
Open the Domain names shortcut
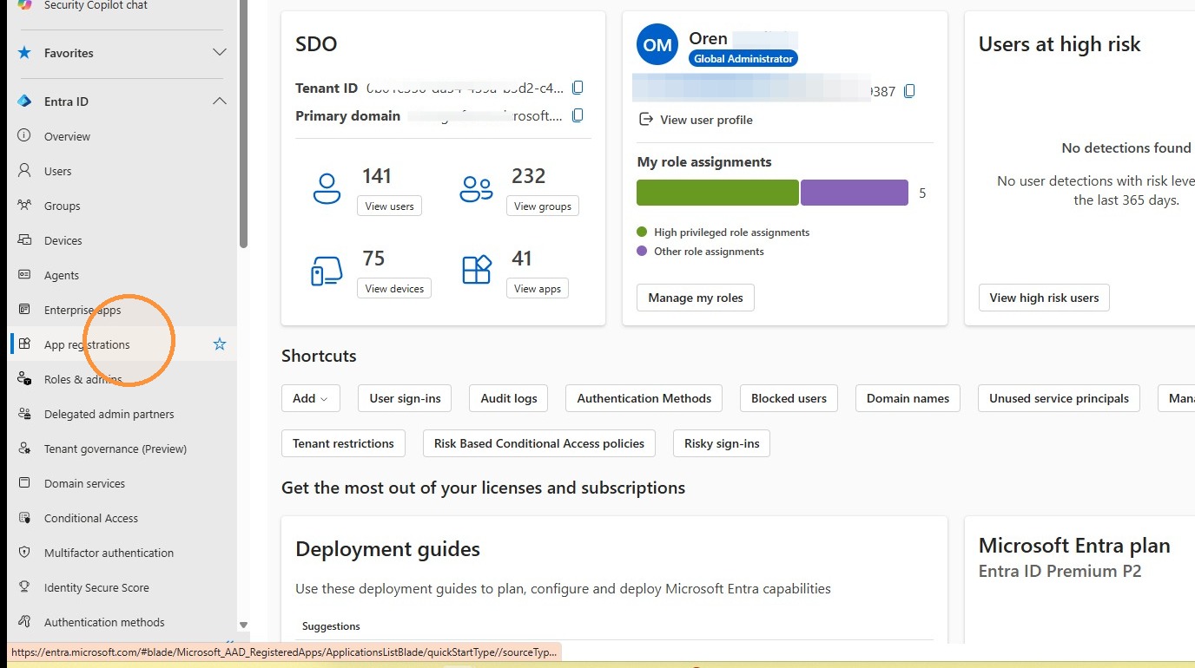(x=908, y=398)
